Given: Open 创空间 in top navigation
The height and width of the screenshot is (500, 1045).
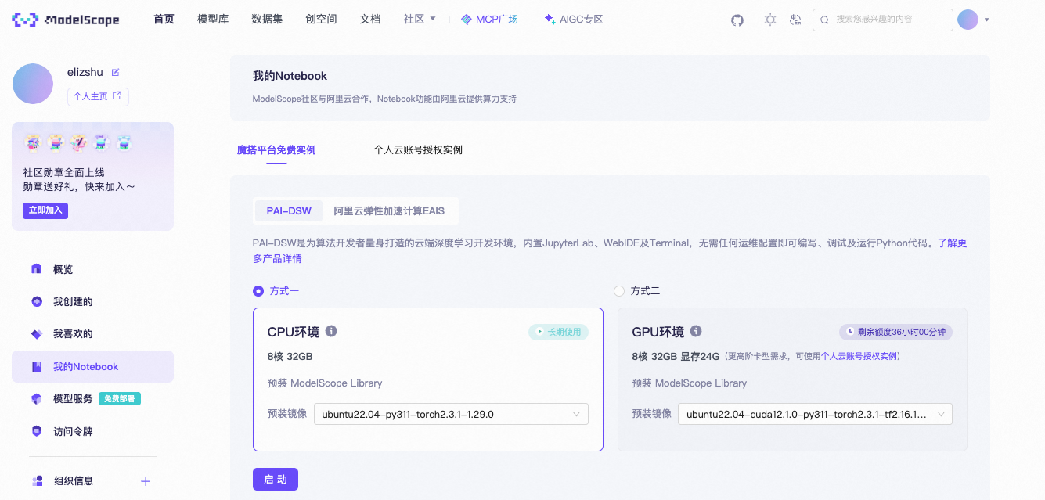Looking at the screenshot, I should (x=321, y=20).
